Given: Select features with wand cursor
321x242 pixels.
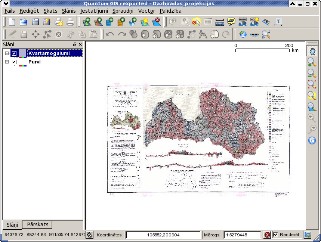Looking at the screenshot, I should (x=185, y=22).
